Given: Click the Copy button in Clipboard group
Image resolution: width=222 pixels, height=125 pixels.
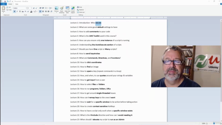Looking at the screenshot, I should click(9, 10).
